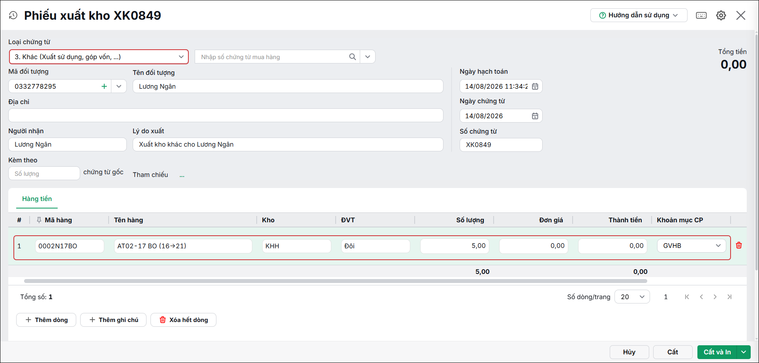The width and height of the screenshot is (759, 363).
Task: Click the Thành tiền cell in row 1
Action: [612, 246]
